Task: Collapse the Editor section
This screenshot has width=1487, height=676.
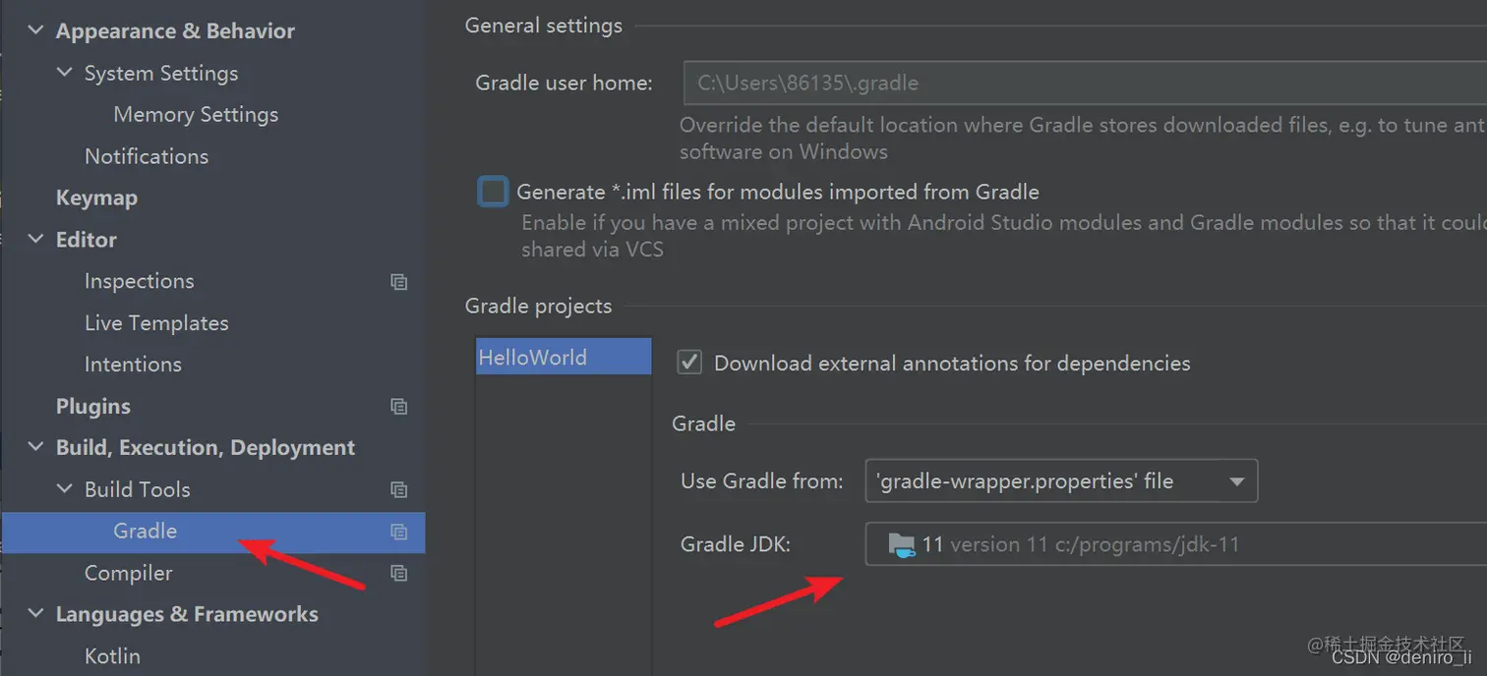Action: (x=35, y=239)
